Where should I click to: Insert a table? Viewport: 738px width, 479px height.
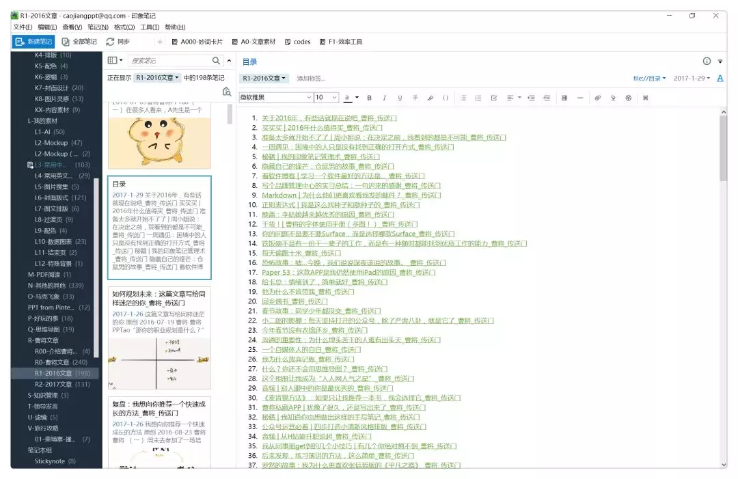click(x=564, y=98)
